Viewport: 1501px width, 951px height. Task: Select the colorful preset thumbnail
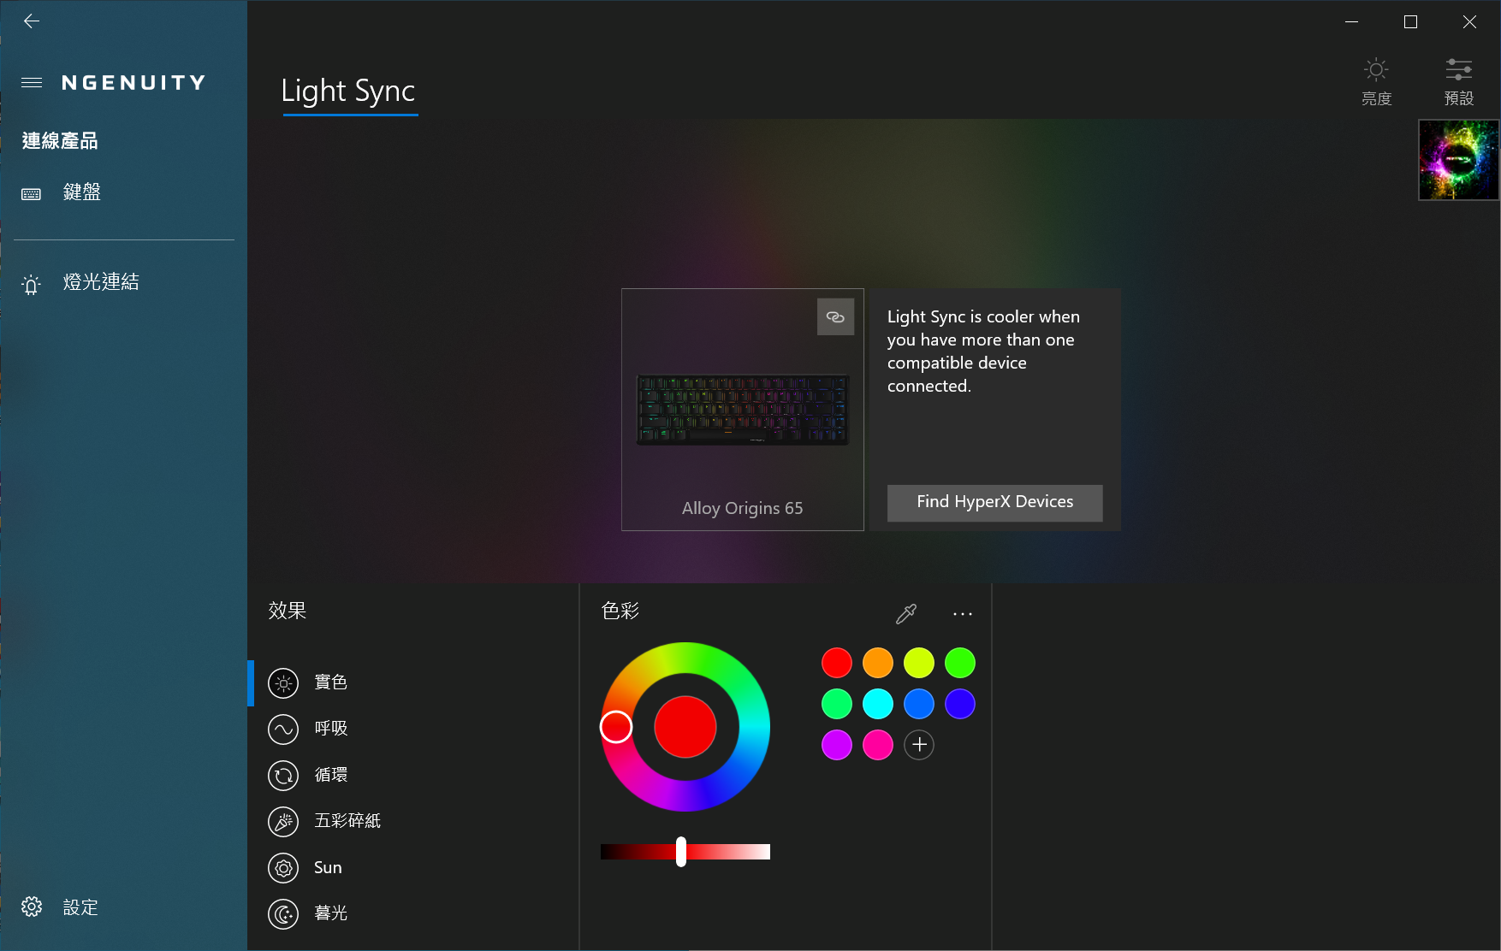(x=1458, y=160)
